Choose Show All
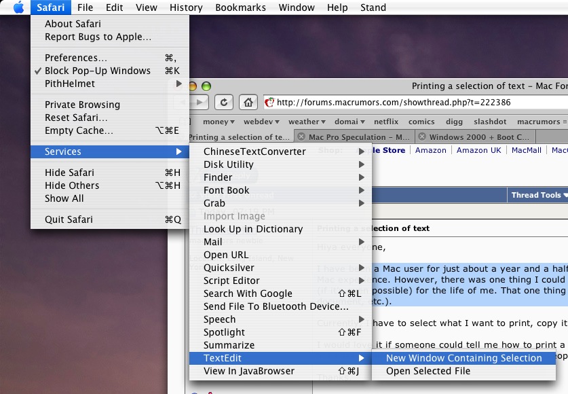Image resolution: width=568 pixels, height=394 pixels. [110, 198]
